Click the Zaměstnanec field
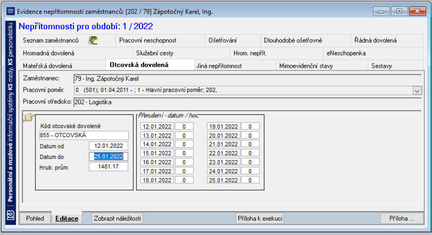This screenshot has width=432, height=235. coord(247,79)
